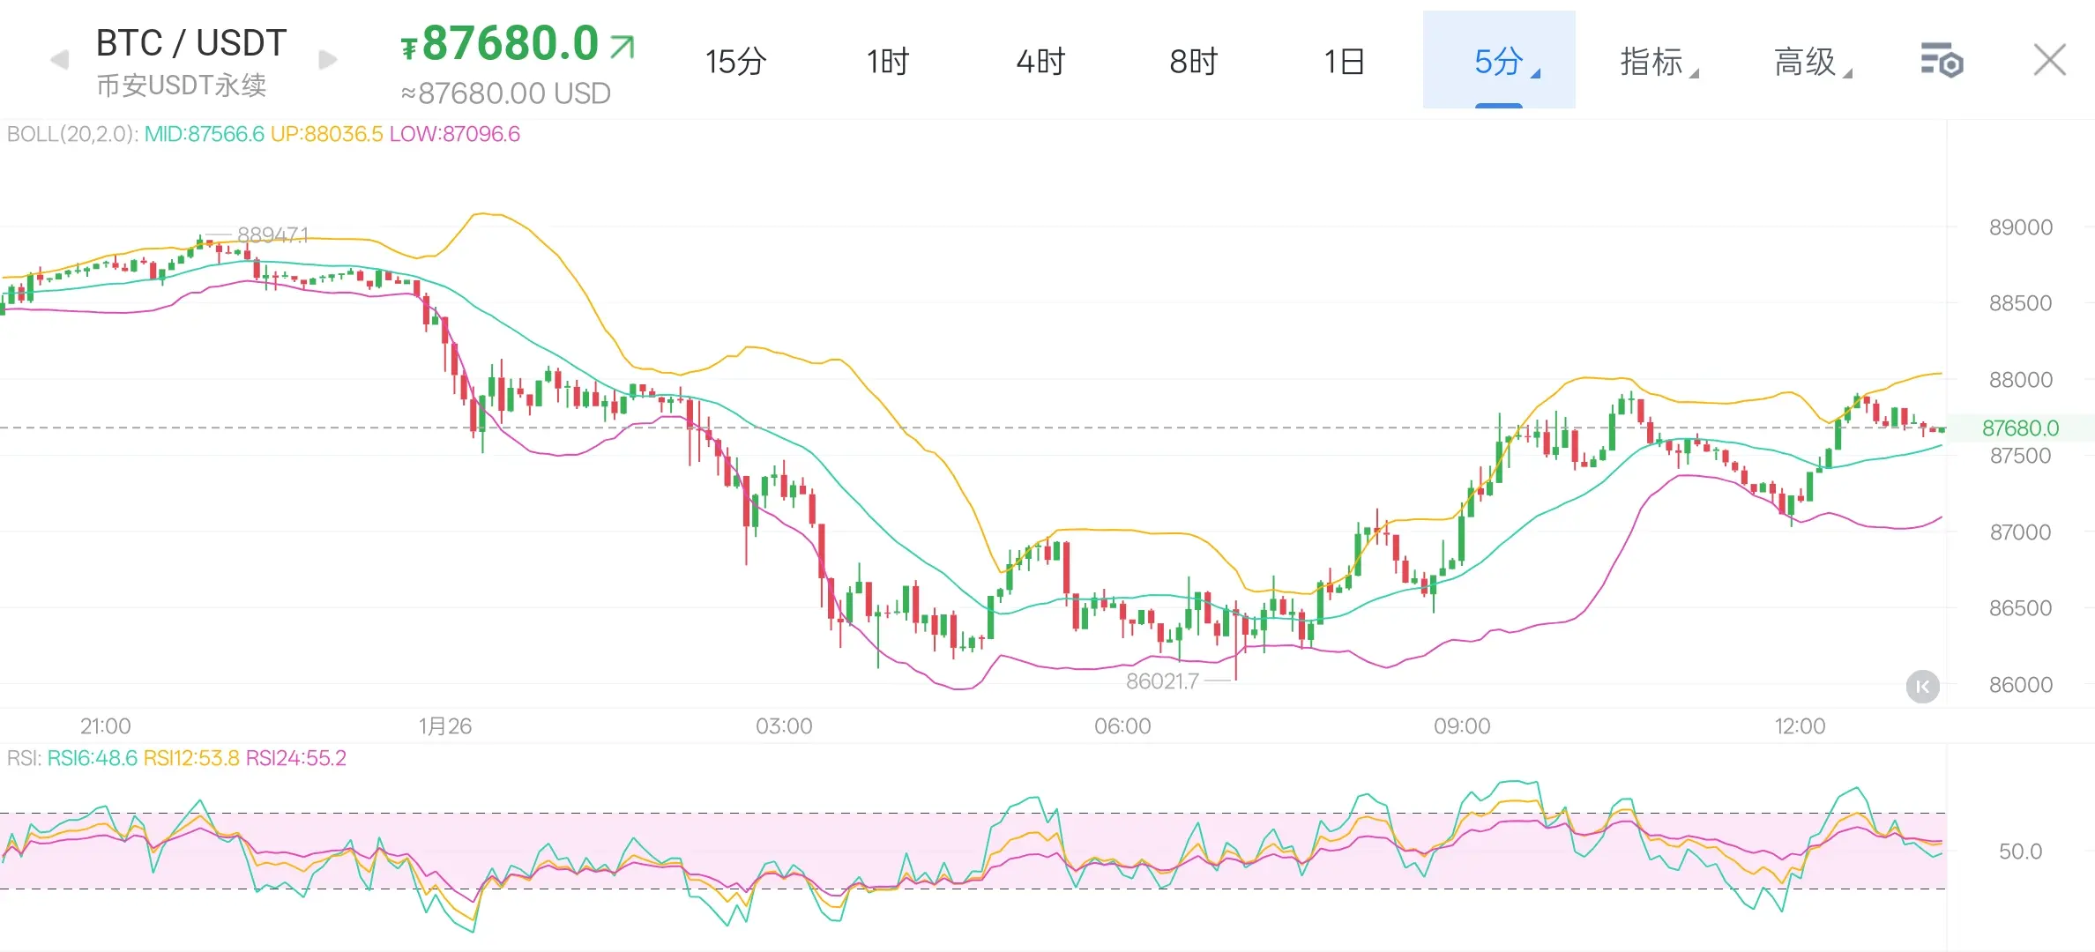2095x952 pixels.
Task: Click the 88947.1 high price marker
Action: point(272,234)
